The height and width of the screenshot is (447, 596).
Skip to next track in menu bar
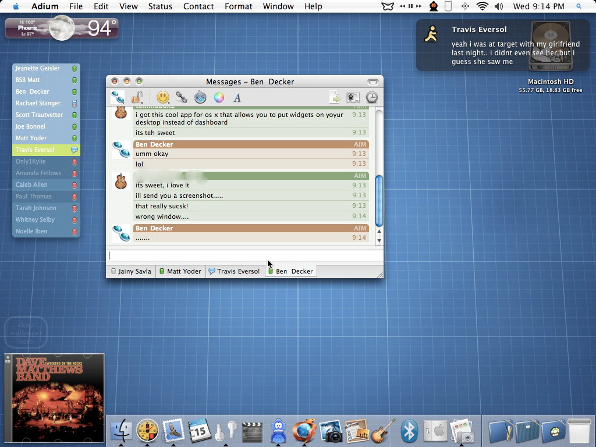pyautogui.click(x=418, y=6)
